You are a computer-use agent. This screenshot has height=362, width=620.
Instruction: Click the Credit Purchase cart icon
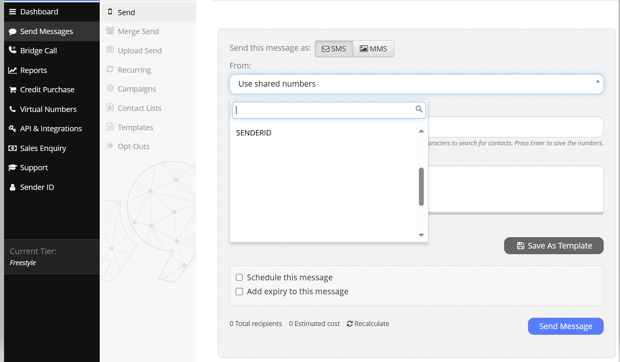[12, 90]
